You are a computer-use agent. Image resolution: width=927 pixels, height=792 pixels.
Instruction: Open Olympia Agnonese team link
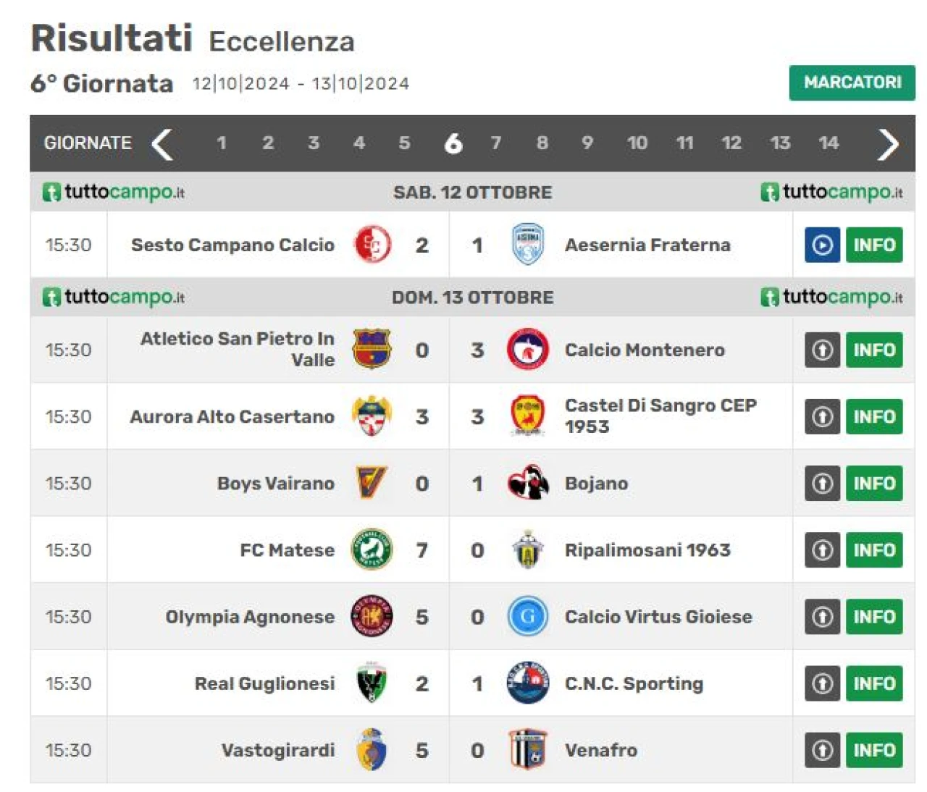click(x=250, y=617)
